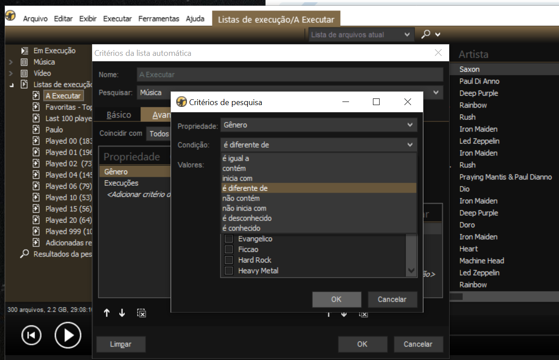Screen dimensions: 559x360
Task: Enable the Evangelico checkbox
Action: pos(229,239)
